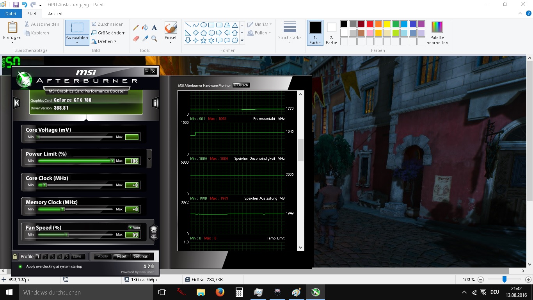Image resolution: width=533 pixels, height=300 pixels.
Task: Click Save icon in quick access toolbar
Action: (x=16, y=4)
